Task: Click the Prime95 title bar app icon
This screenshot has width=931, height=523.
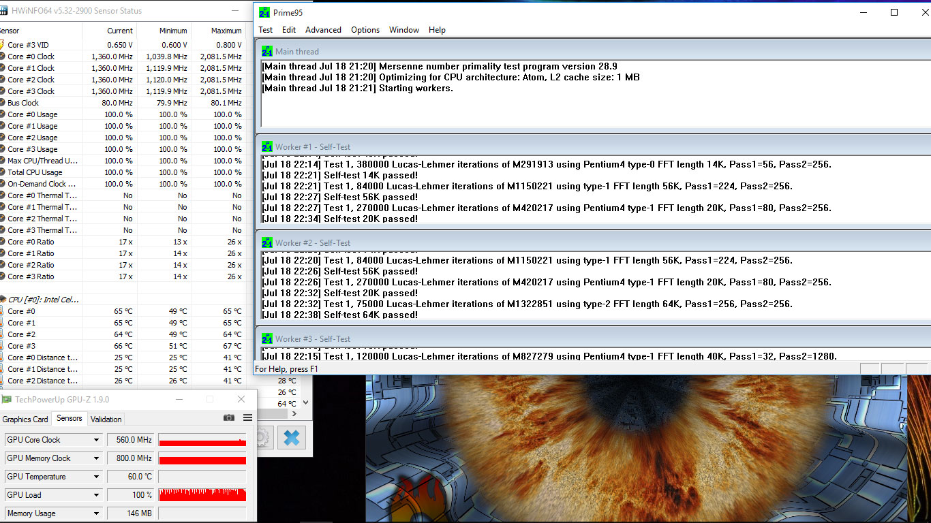Action: 264,12
